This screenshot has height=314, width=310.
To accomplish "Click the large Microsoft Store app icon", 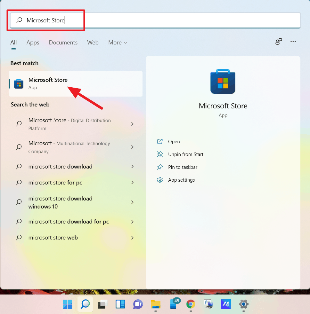I will point(223,82).
